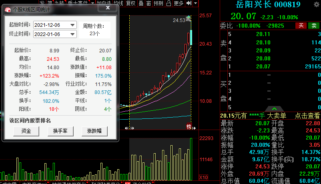Click the dialog's red logo icon
This screenshot has height=184, width=321.
(x=8, y=10)
